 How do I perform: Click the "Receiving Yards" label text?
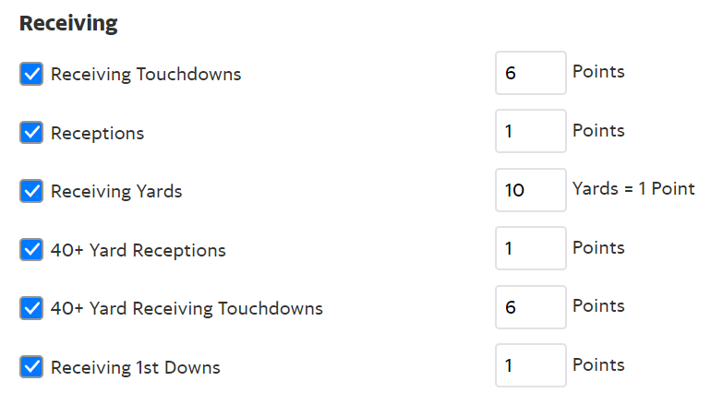[x=116, y=192]
